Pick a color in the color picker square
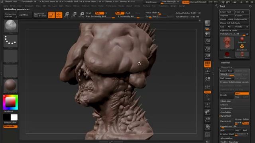This screenshot has width=255, height=143. coord(11,102)
